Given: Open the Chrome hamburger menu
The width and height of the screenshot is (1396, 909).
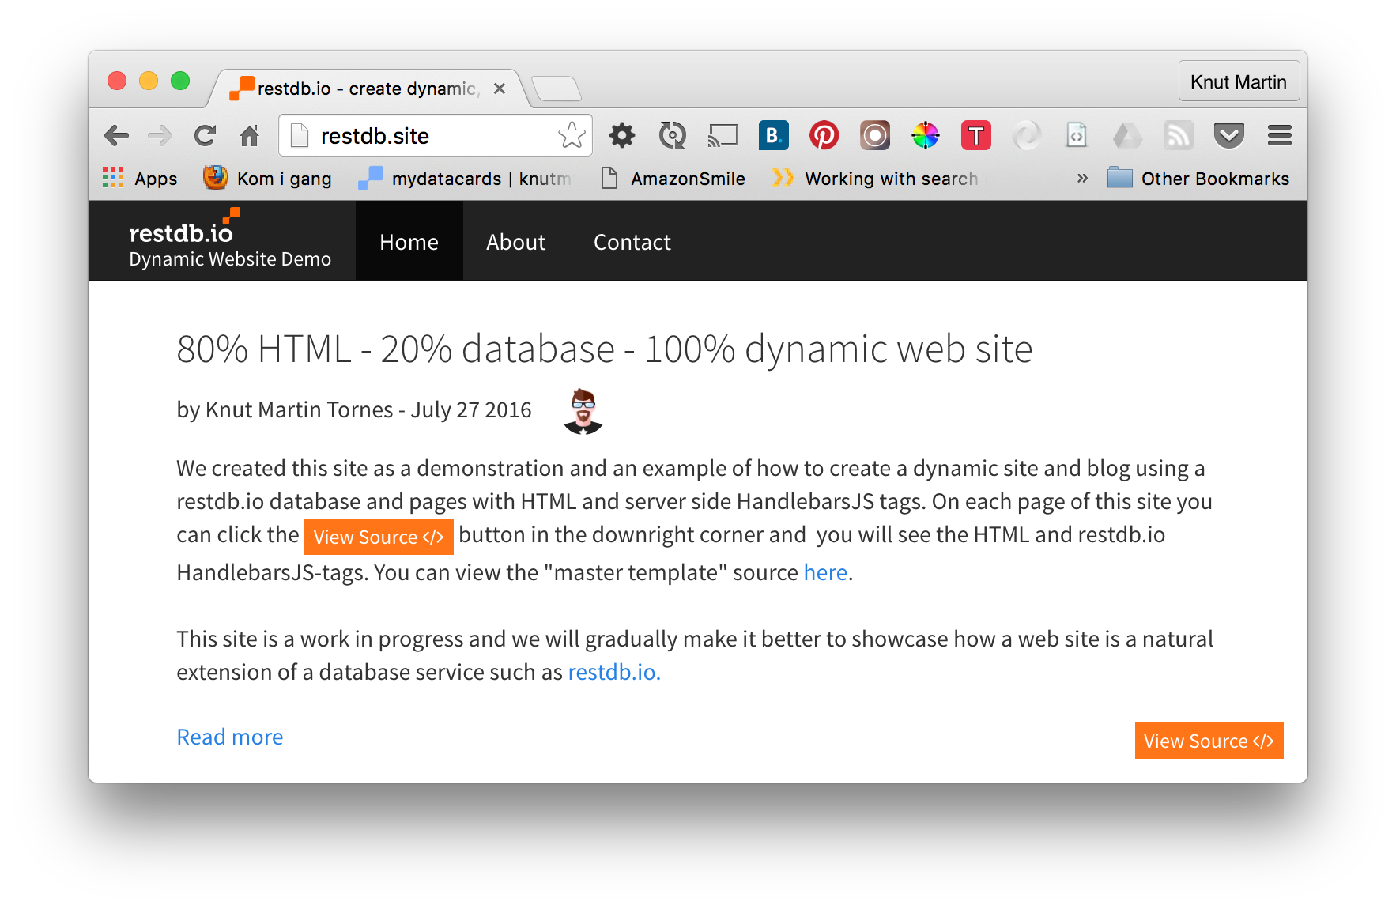Looking at the screenshot, I should [1280, 136].
